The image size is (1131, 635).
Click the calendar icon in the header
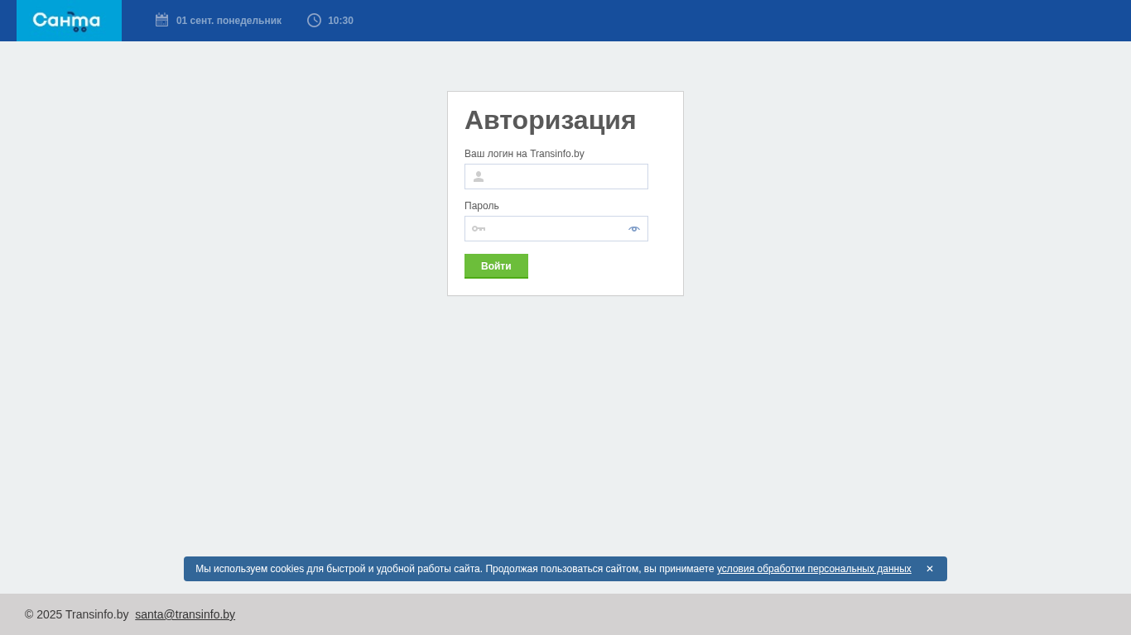[x=161, y=20]
